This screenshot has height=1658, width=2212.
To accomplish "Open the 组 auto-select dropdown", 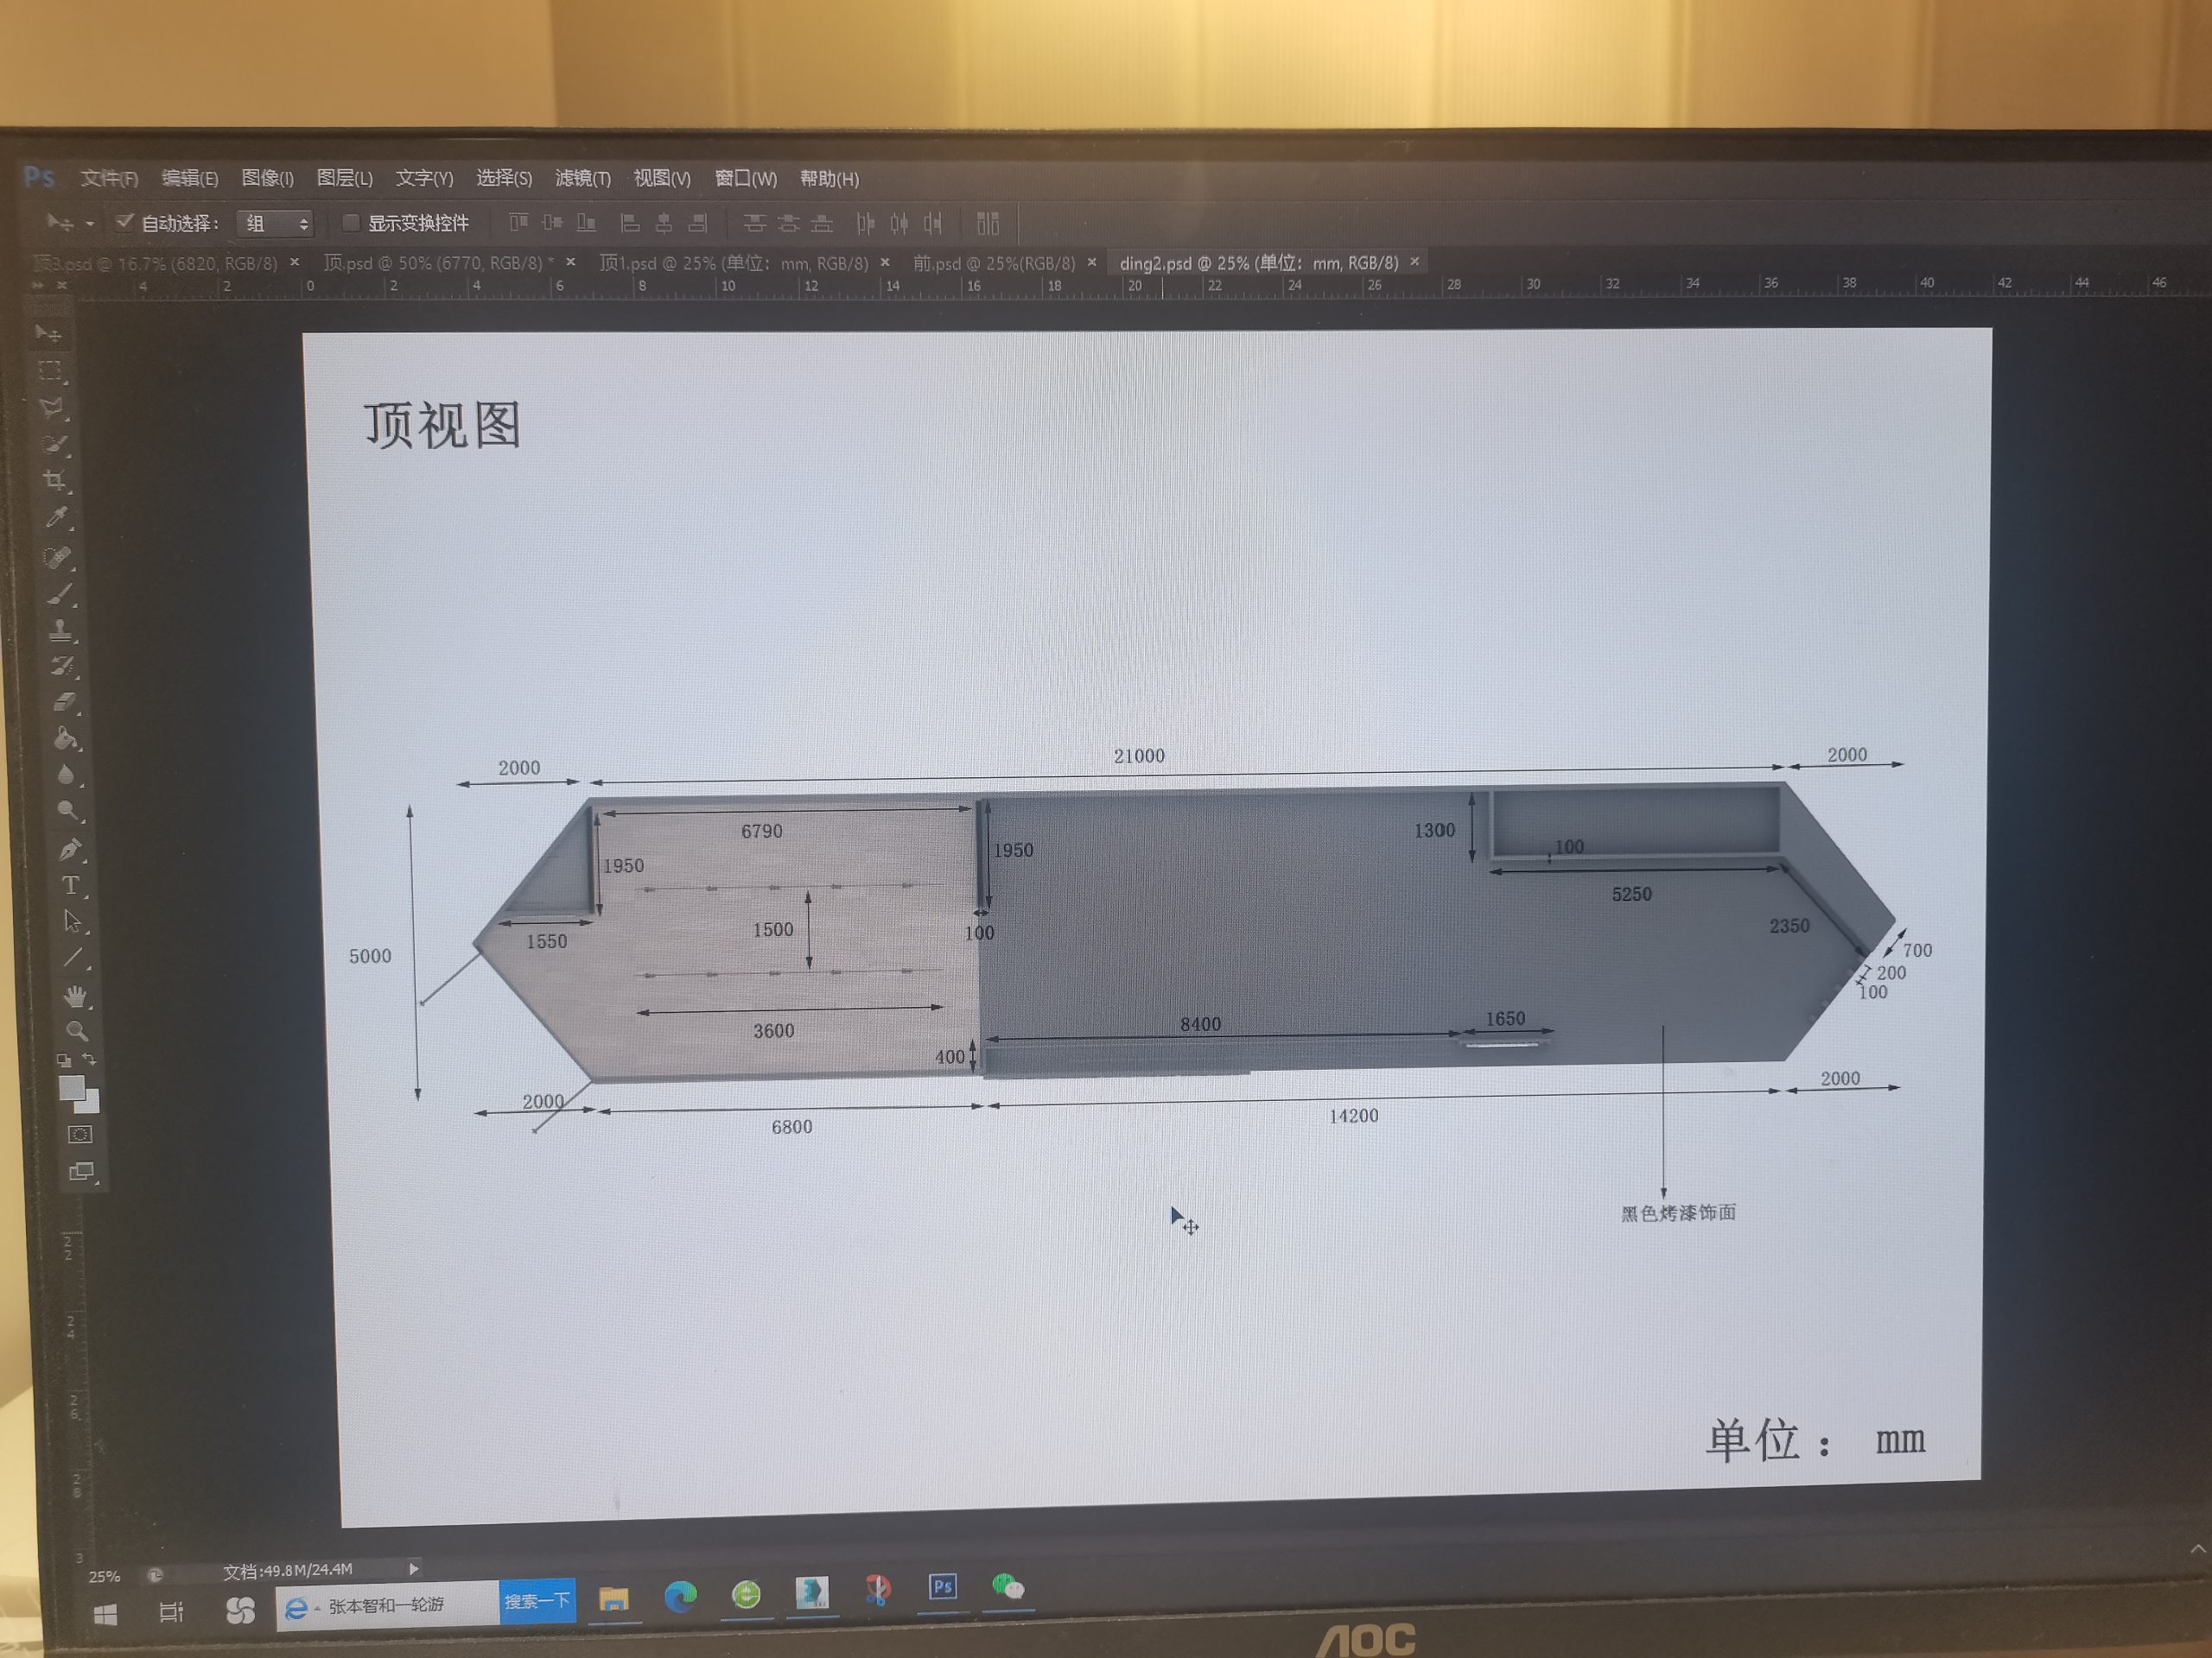I will [x=276, y=224].
